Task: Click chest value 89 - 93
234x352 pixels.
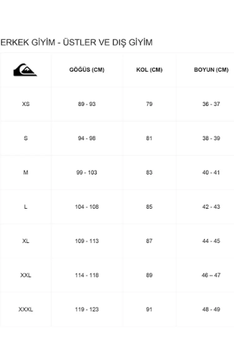Action: click(x=87, y=104)
